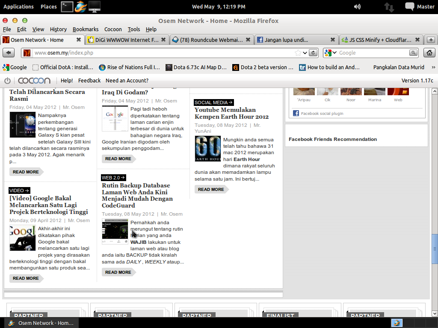Open How to build an And... bookmark

click(329, 67)
